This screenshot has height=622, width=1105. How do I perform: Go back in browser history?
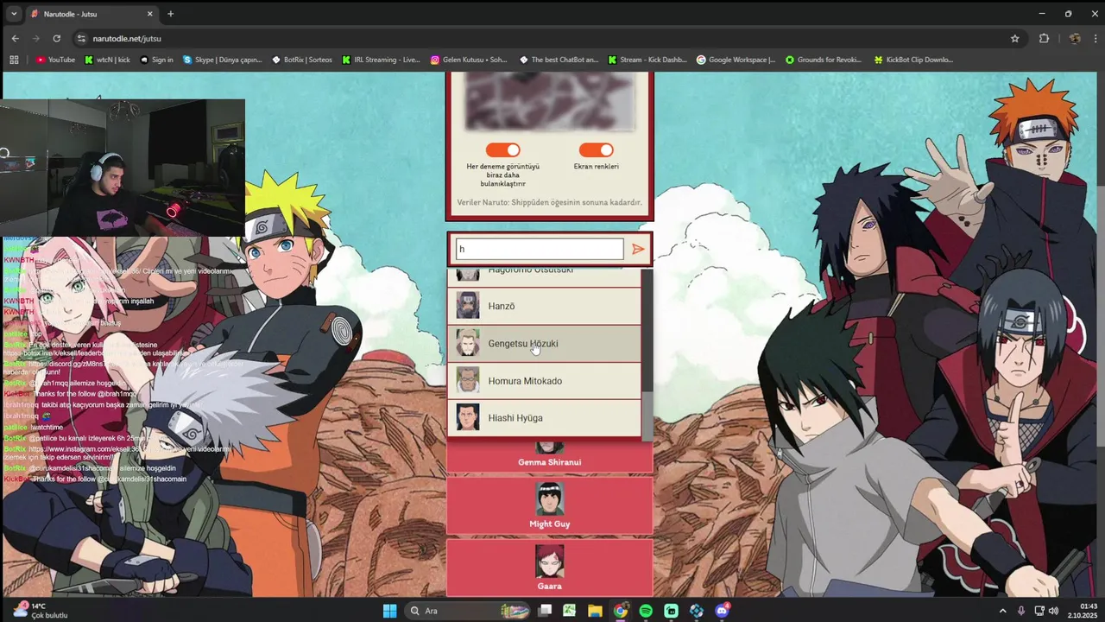(x=15, y=38)
